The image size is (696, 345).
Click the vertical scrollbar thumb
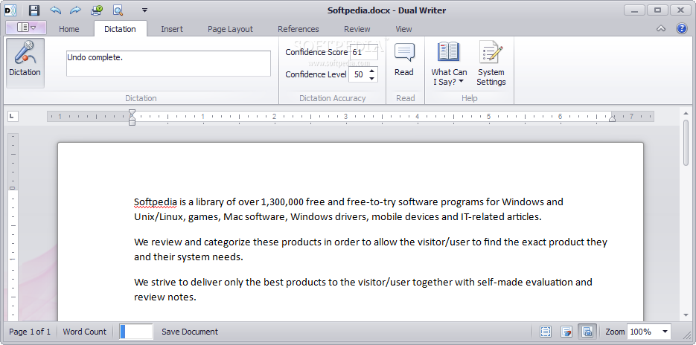pyautogui.click(x=686, y=142)
